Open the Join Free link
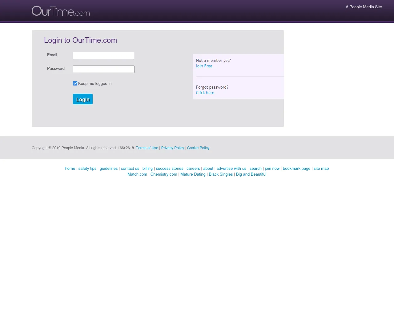 (204, 66)
